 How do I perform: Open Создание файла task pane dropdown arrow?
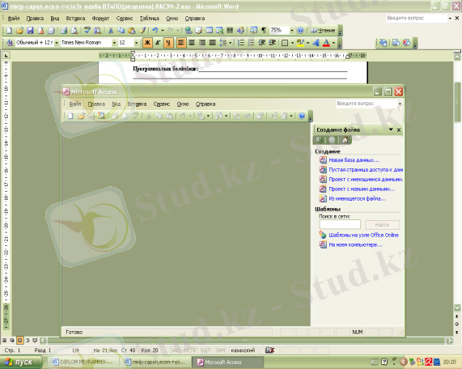(391, 129)
